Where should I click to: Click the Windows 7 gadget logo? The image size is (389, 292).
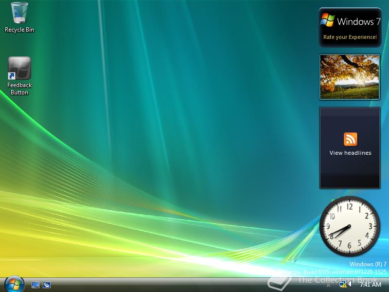click(x=327, y=20)
